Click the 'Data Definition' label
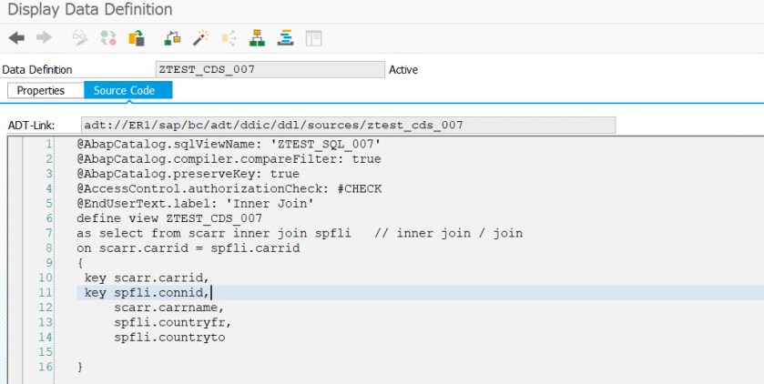 tap(37, 69)
